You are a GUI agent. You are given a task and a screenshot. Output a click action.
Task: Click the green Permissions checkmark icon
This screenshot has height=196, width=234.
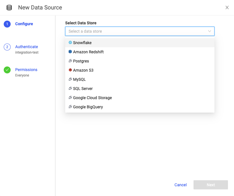tap(7, 70)
